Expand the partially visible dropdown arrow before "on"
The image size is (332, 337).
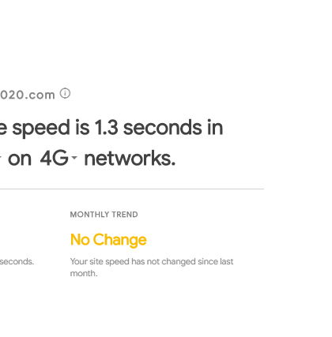(x=1, y=158)
